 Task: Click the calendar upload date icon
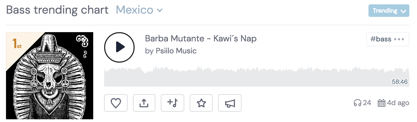(x=381, y=103)
